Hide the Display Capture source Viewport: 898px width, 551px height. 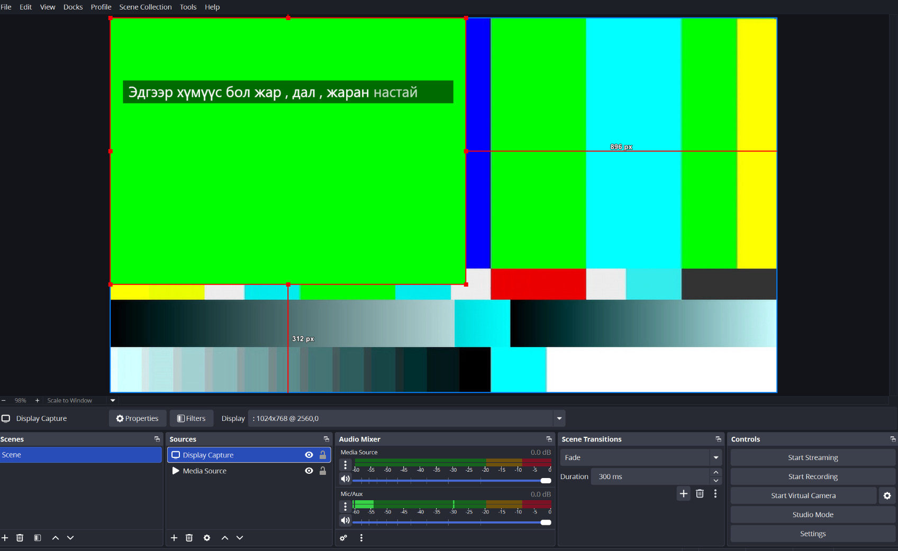point(309,455)
